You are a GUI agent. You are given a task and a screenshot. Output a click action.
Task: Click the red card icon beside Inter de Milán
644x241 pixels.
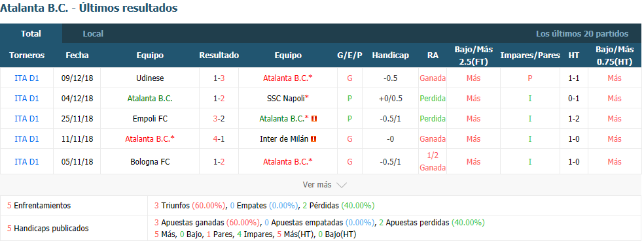[313, 139]
